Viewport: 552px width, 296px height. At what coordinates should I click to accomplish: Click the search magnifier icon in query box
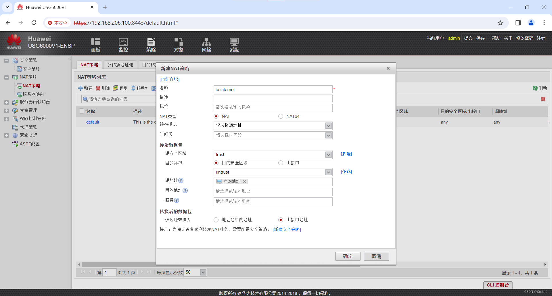tap(85, 99)
